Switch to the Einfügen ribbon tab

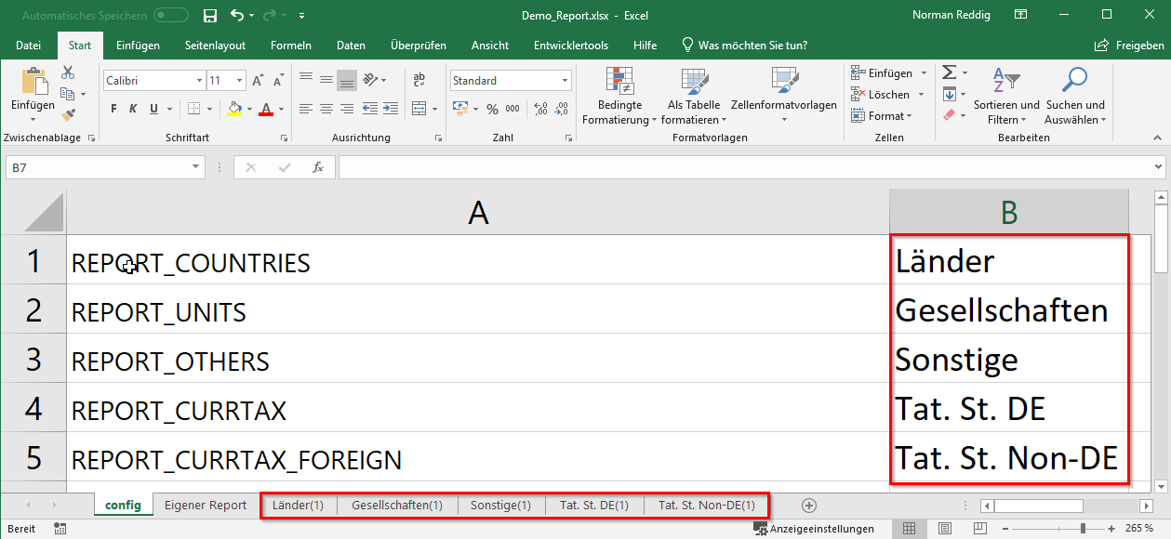(138, 46)
